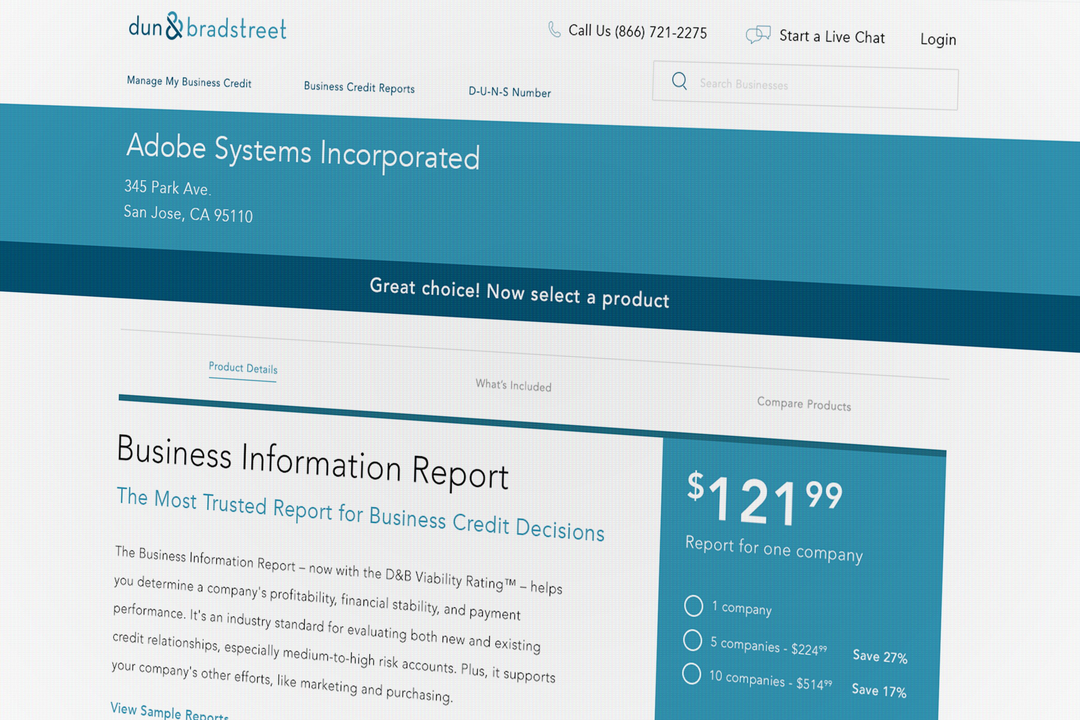The width and height of the screenshot is (1080, 720).
Task: Click the Great choice! Now select a product banner
Action: coord(519,293)
